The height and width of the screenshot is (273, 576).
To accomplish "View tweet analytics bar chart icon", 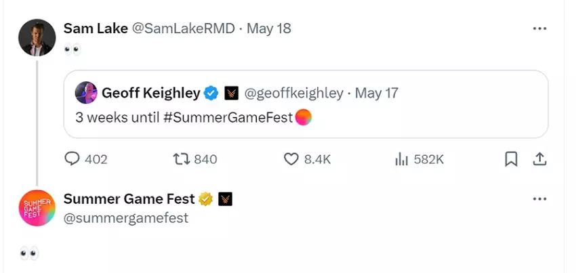I will (401, 159).
